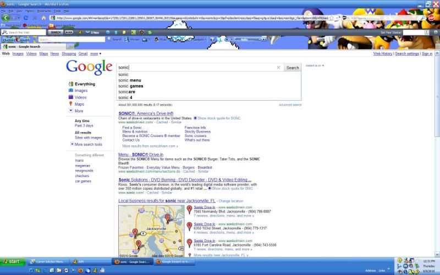Clear the Google search box with the X
This screenshot has height=275, width=440.
(x=278, y=67)
